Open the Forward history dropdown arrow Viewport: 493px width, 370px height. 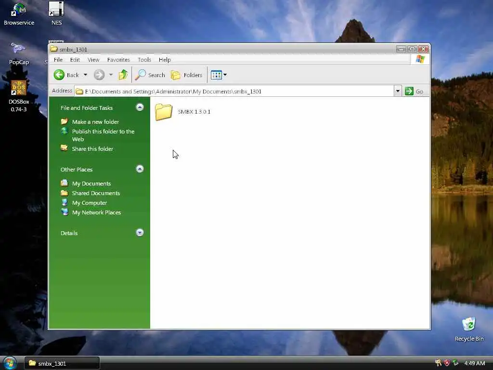pos(111,75)
